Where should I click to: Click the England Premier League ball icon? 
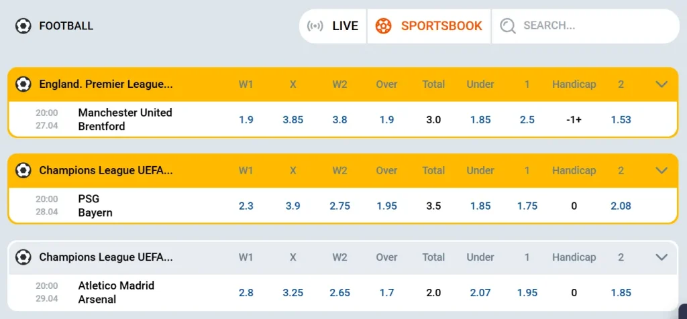point(23,84)
